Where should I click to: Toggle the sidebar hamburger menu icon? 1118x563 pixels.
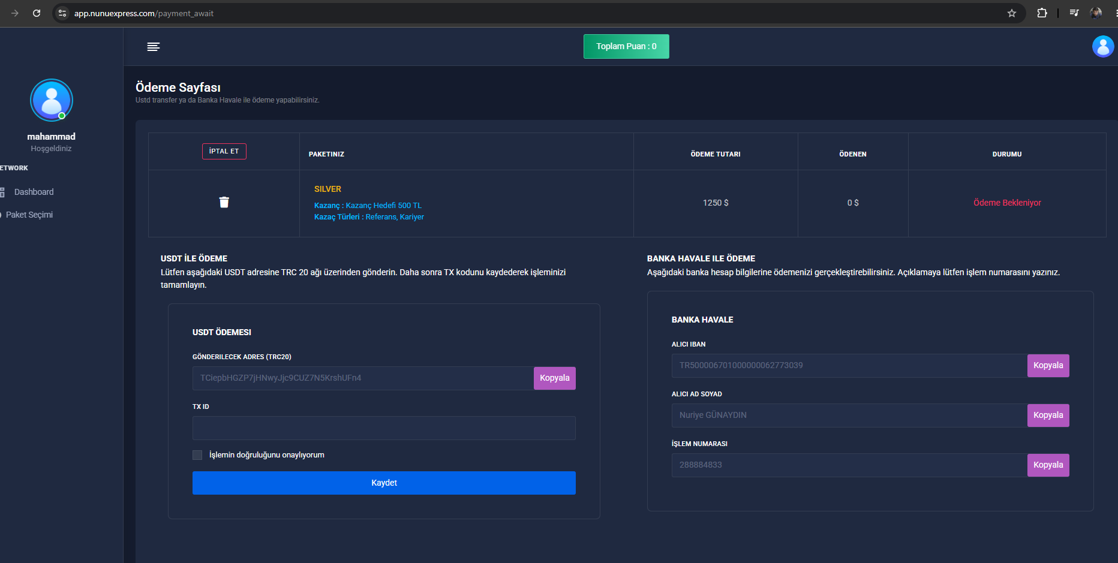click(x=154, y=47)
